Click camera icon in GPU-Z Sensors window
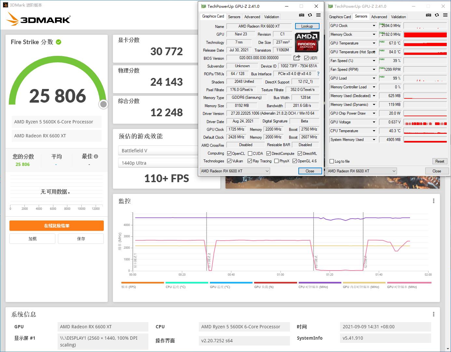Viewport: 451px width, 352px height. pyautogui.click(x=429, y=15)
